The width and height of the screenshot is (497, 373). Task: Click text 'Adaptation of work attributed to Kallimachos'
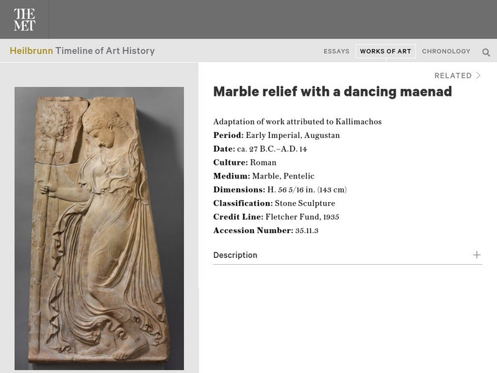point(298,122)
